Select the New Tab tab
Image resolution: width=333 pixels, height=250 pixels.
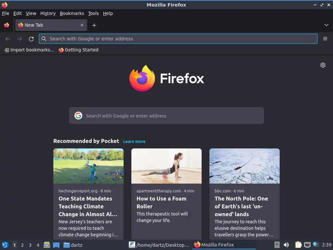[x=51, y=25]
